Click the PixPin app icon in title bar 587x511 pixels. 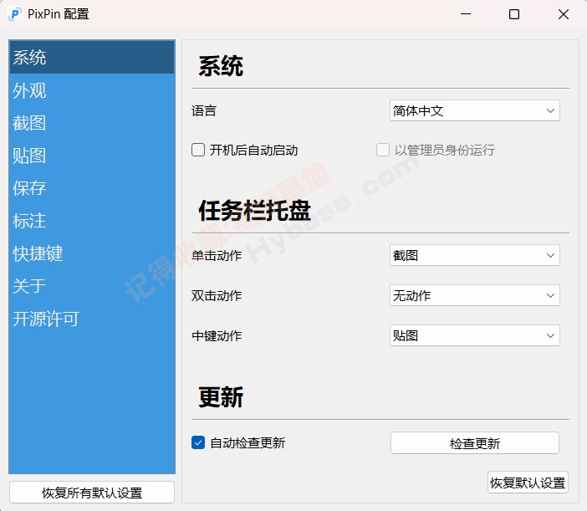(14, 14)
